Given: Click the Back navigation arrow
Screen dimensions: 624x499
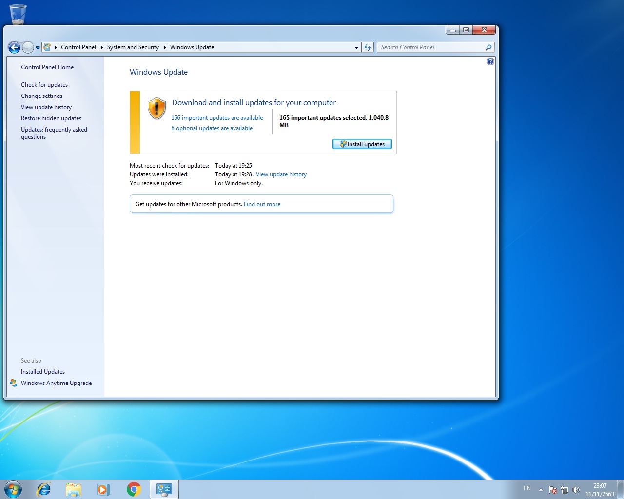Looking at the screenshot, I should 14,47.
